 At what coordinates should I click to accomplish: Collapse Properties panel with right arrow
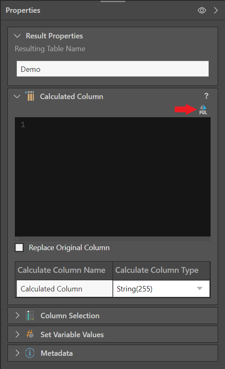216,10
